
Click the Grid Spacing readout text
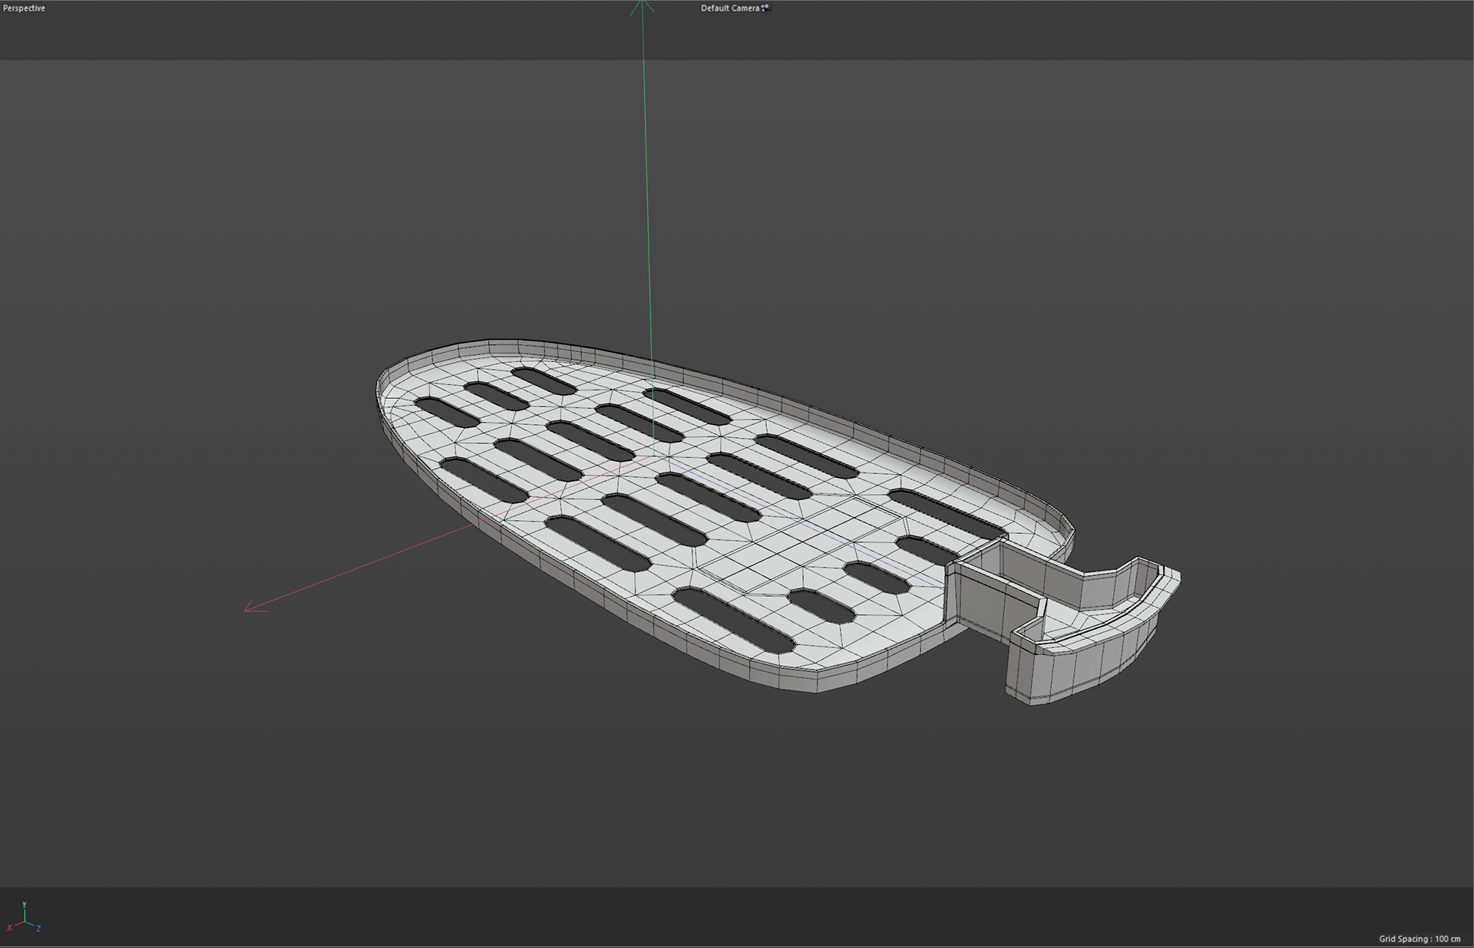coord(1419,939)
